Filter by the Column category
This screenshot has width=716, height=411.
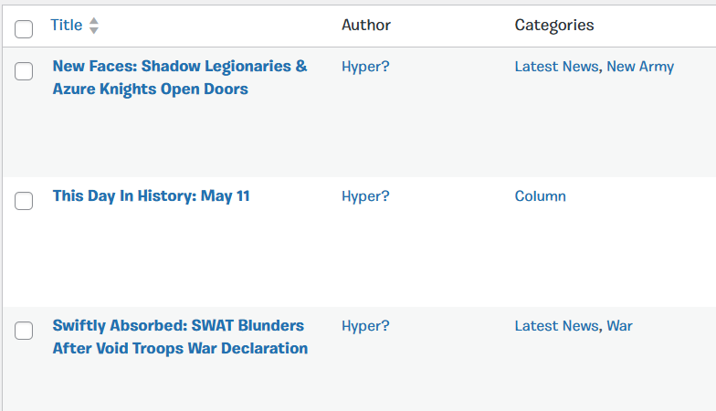point(540,196)
